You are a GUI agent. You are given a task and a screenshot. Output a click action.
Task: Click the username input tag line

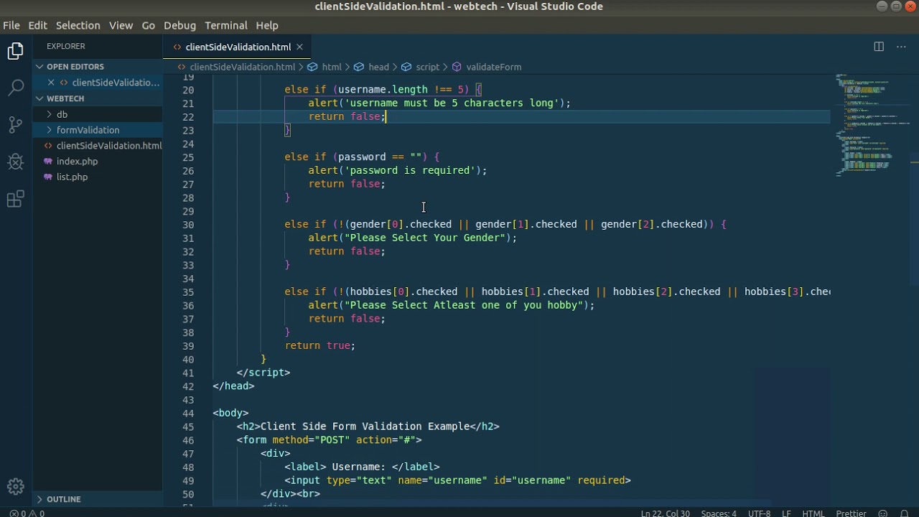(457, 480)
